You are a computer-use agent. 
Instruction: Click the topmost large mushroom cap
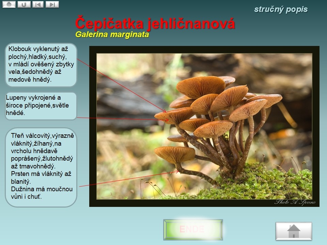click(x=200, y=86)
